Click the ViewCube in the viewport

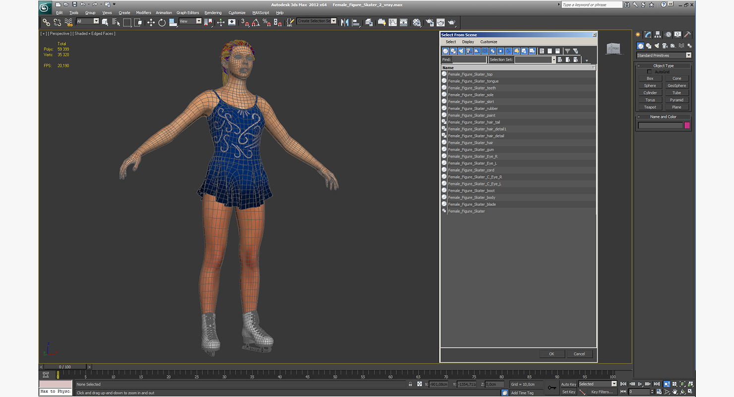click(x=613, y=48)
